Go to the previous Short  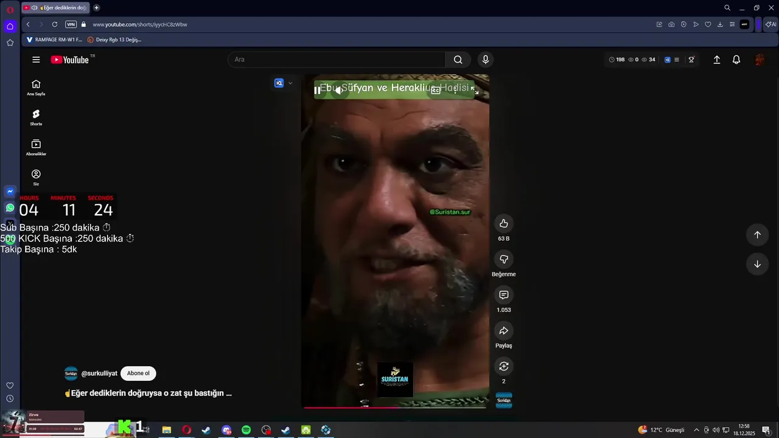(x=757, y=235)
